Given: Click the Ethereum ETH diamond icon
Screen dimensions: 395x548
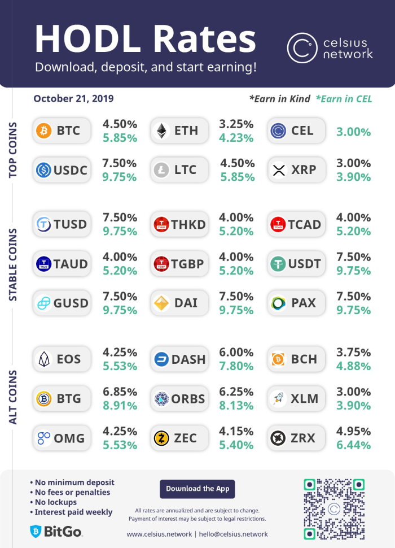Looking at the screenshot, I should point(161,131).
